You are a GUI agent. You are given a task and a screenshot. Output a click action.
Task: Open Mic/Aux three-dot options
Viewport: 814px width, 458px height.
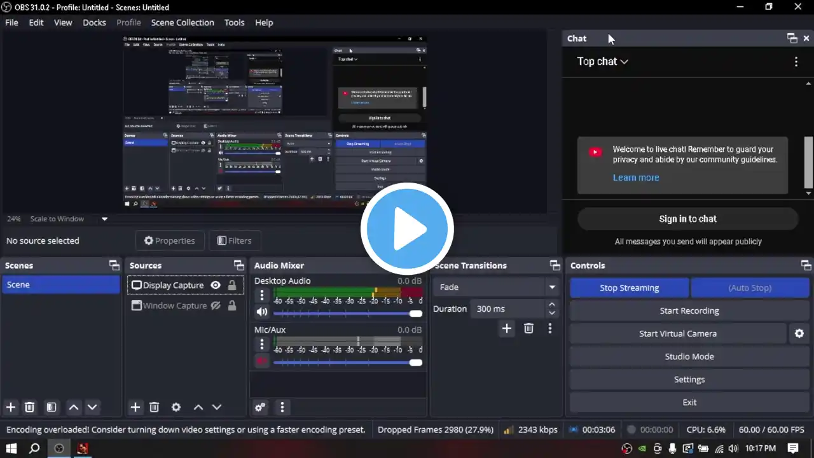click(261, 344)
